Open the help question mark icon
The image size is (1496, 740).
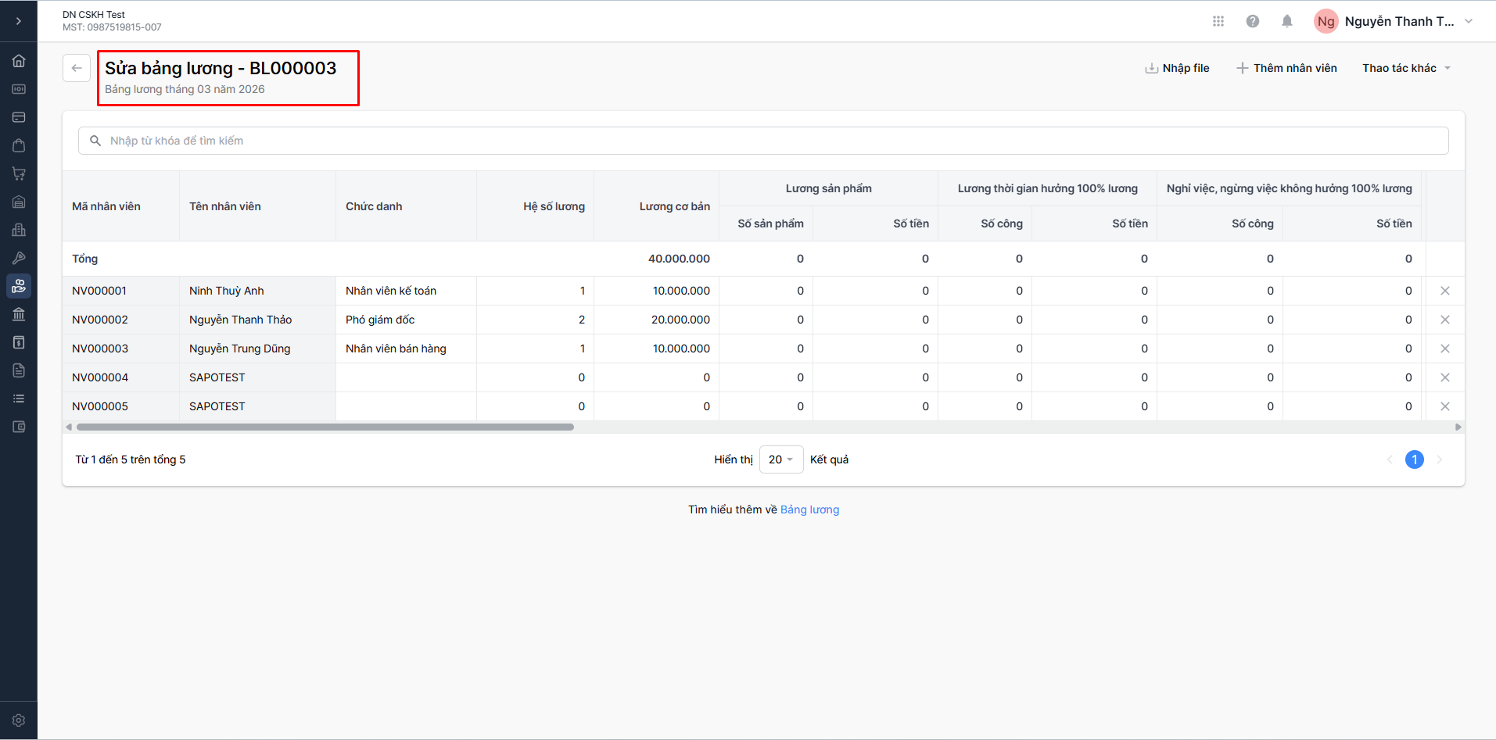click(1252, 21)
